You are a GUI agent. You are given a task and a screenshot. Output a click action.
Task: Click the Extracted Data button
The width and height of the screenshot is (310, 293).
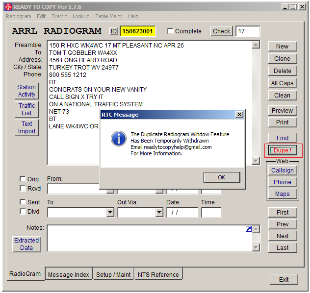pyautogui.click(x=26, y=244)
